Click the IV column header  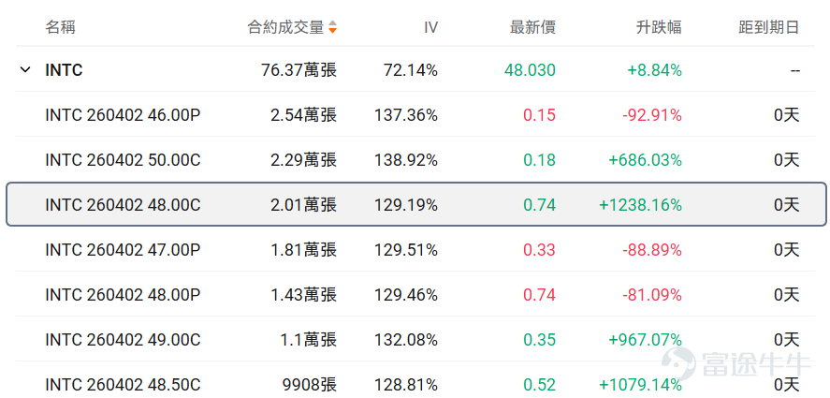(430, 27)
